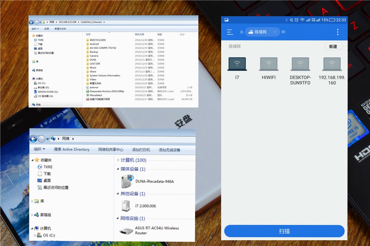Click UsbDisk1_Volume1 in the address breadcrumb
The width and height of the screenshot is (370, 246).
tap(91, 22)
